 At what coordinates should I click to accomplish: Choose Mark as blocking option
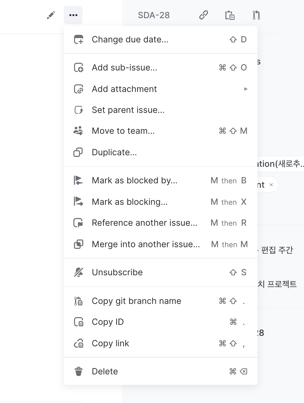pos(129,202)
